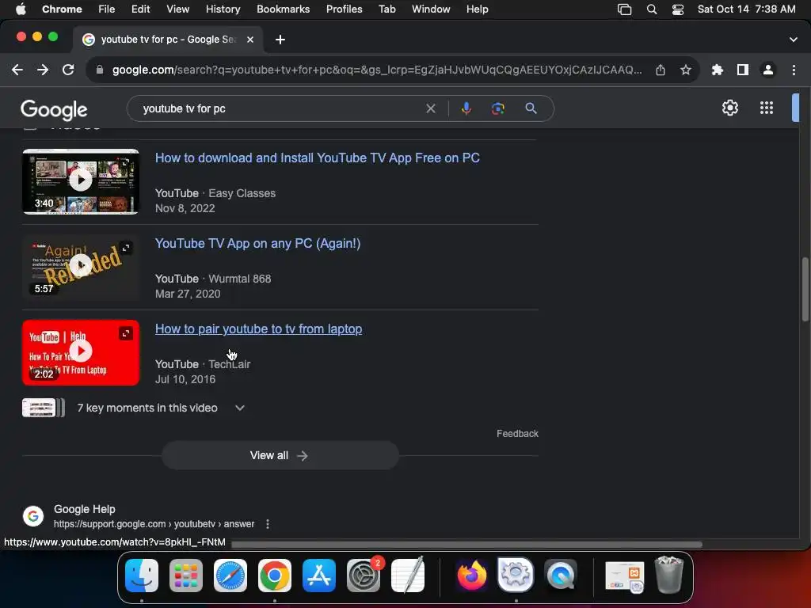This screenshot has width=811, height=608.
Task: Open QuickTime Player from the dock
Action: pos(561,576)
